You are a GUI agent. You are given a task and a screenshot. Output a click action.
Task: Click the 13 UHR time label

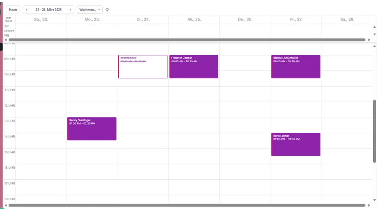pos(9,121)
